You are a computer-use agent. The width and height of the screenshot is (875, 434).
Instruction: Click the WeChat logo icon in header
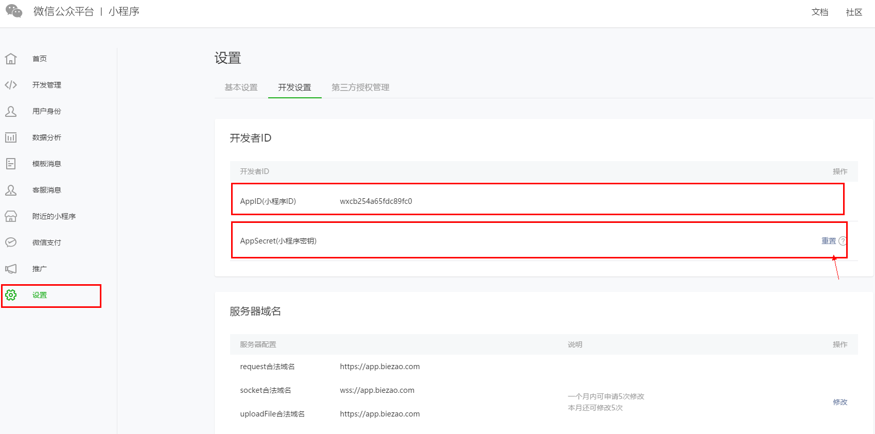[14, 11]
